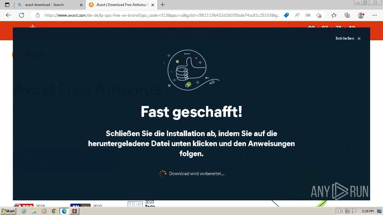Open Edge Settings and more menu

point(375,15)
